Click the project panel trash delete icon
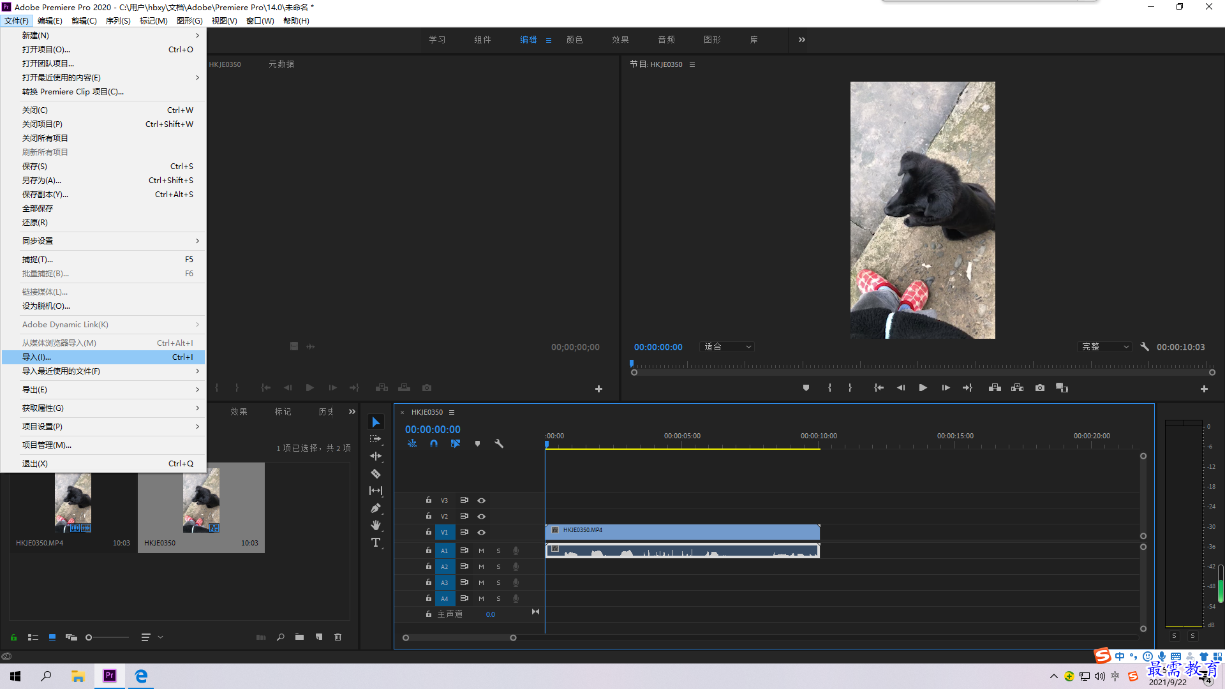Viewport: 1225px width, 689px height. pos(338,637)
